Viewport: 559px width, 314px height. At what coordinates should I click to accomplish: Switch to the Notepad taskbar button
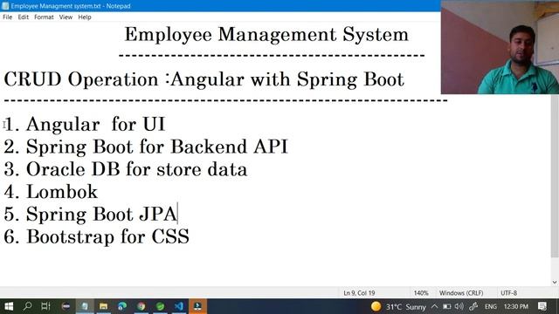85,306
